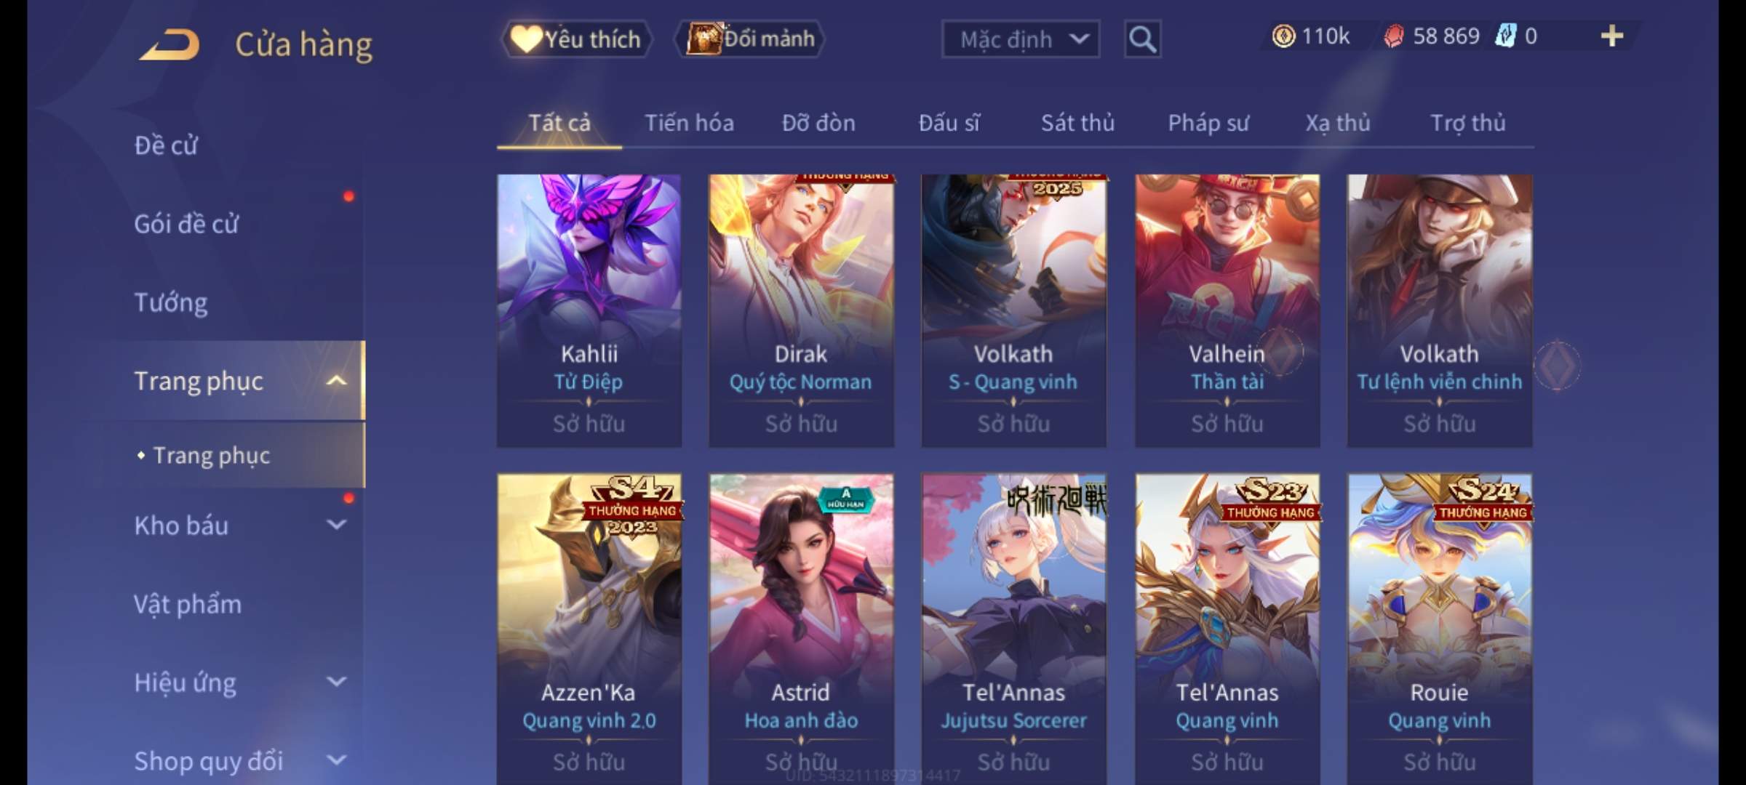The width and height of the screenshot is (1746, 785).
Task: Collapse the Trang phục sidebar section
Action: tap(336, 381)
